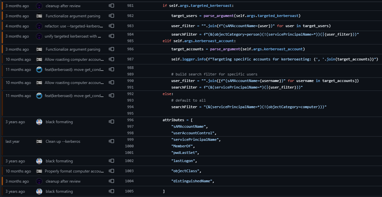
Task: Open author avatar on line 996 row
Action: pyautogui.click(x=39, y=122)
